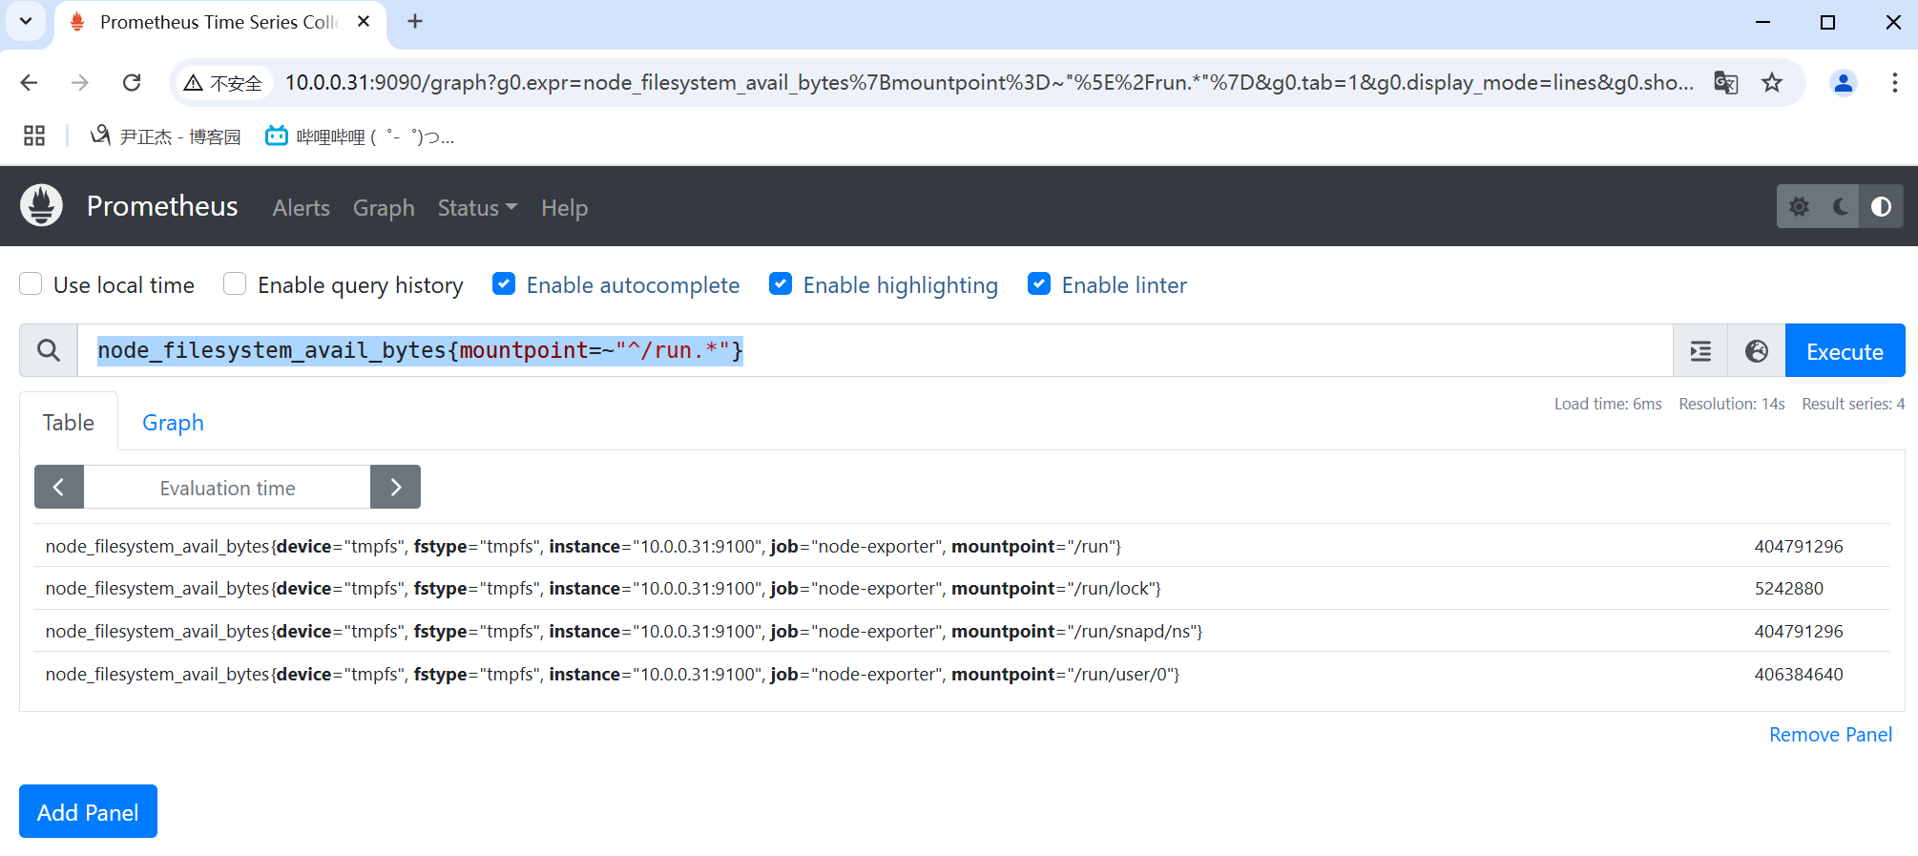The image size is (1918, 856).
Task: Click the browser address bar URL
Action: tap(989, 83)
